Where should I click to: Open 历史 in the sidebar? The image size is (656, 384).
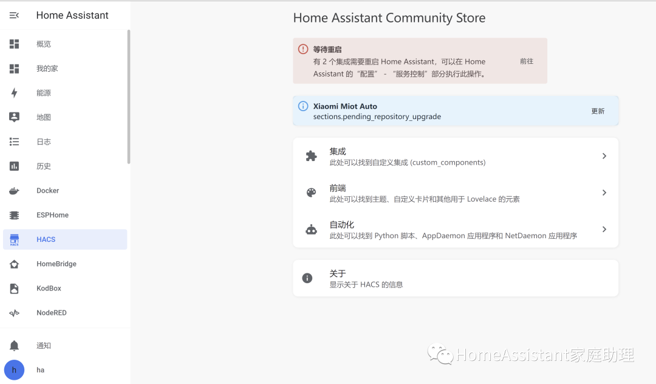65,166
